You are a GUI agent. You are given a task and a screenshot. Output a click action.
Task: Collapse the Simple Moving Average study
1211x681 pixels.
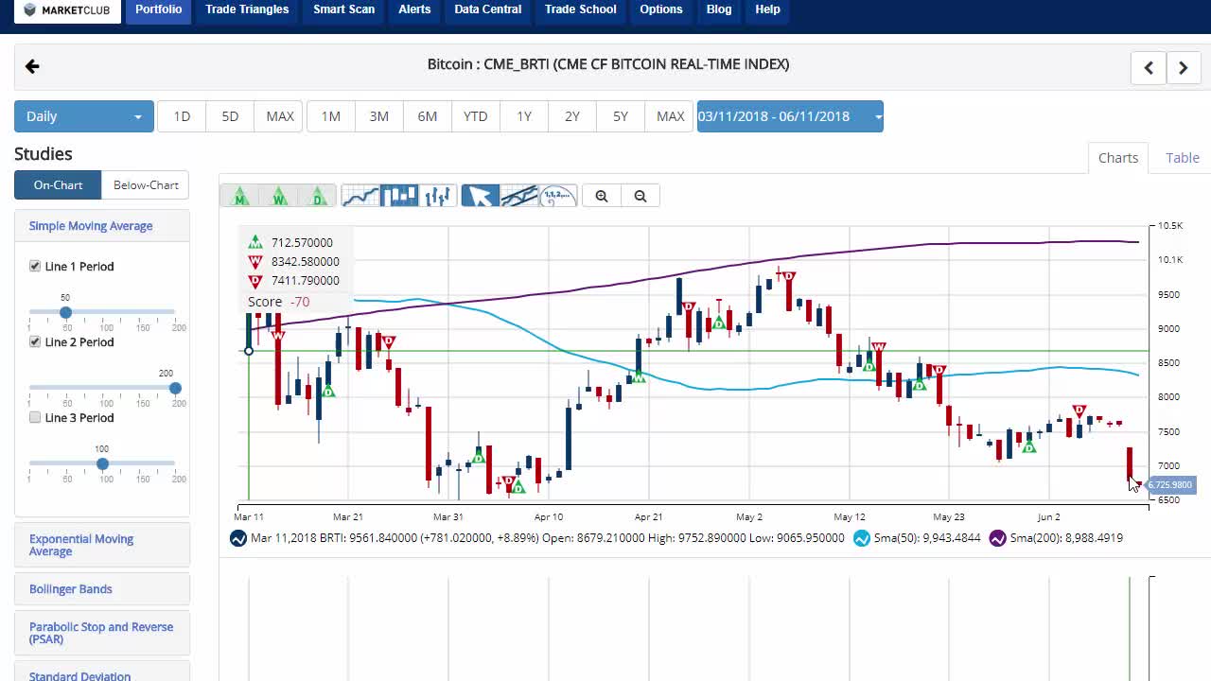102,226
